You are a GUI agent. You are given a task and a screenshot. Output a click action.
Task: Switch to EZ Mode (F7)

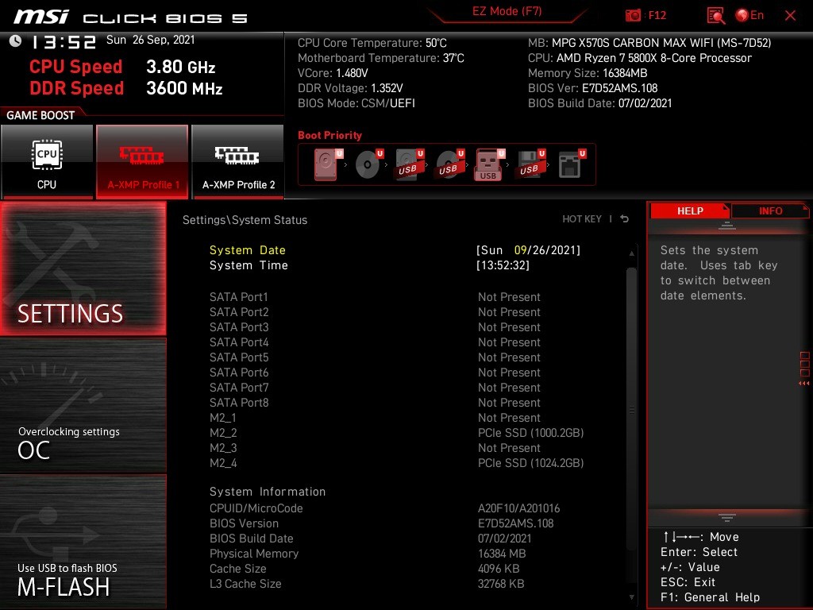507,12
